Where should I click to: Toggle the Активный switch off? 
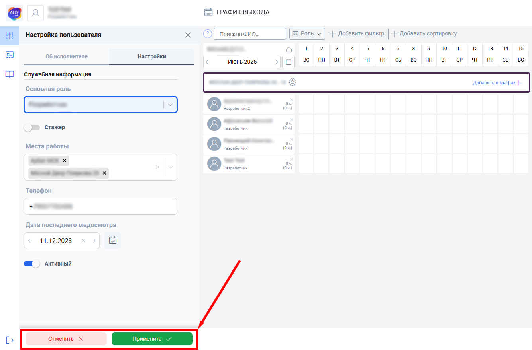32,264
